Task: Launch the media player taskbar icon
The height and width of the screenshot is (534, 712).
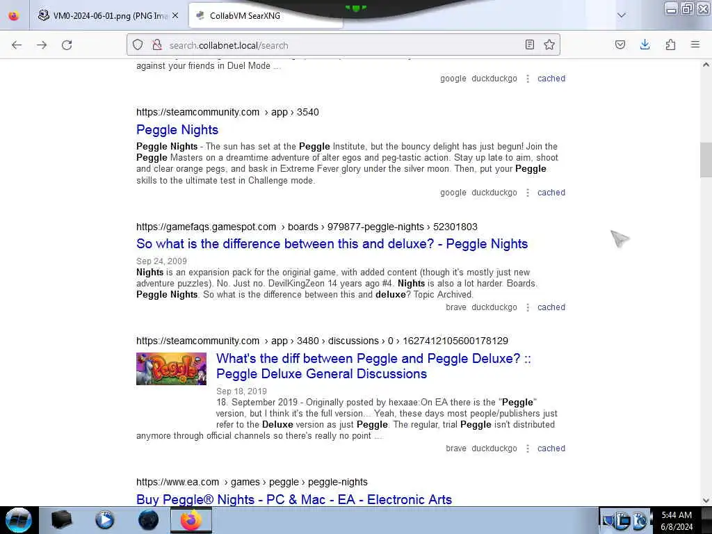Action: pos(104,520)
